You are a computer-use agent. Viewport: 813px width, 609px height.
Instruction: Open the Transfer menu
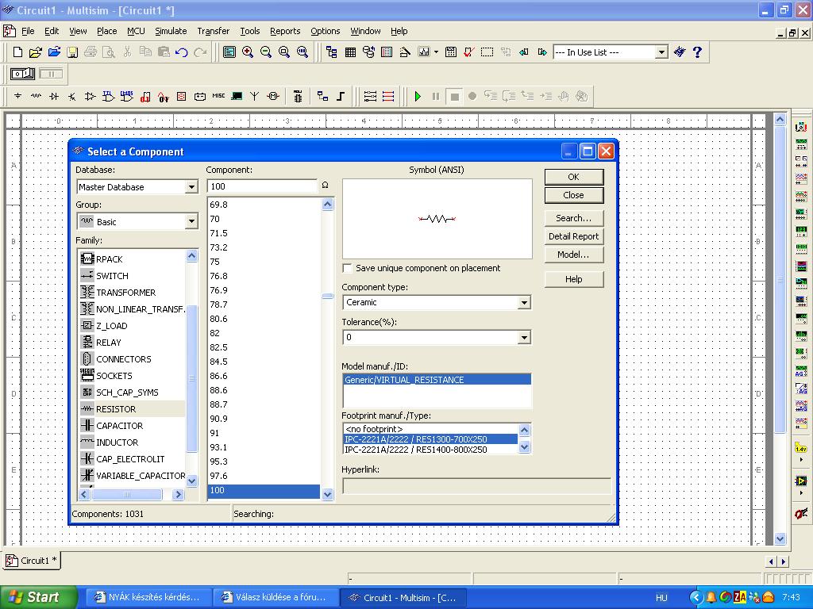click(213, 31)
